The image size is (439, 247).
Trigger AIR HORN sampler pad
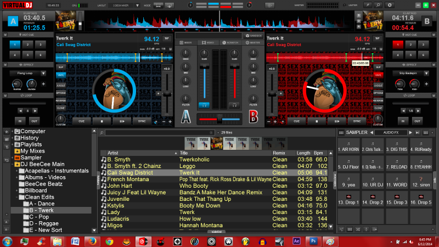(348, 146)
